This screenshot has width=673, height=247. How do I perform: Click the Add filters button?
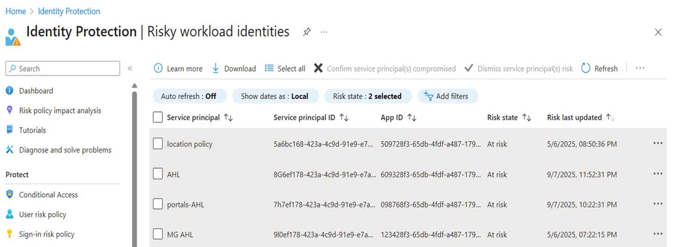click(448, 96)
